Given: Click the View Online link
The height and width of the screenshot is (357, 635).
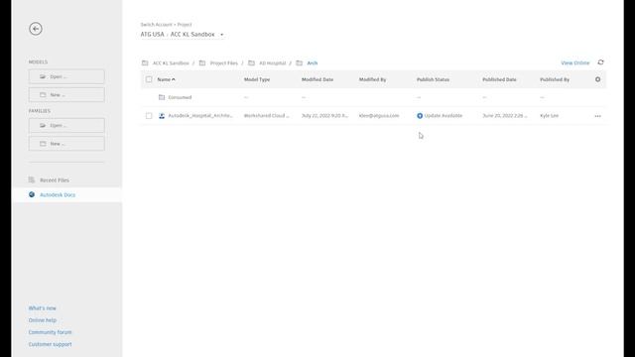Looking at the screenshot, I should click(x=575, y=62).
